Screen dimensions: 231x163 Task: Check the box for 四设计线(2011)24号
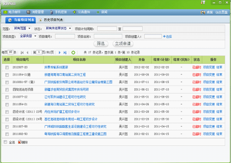pos(7,119)
